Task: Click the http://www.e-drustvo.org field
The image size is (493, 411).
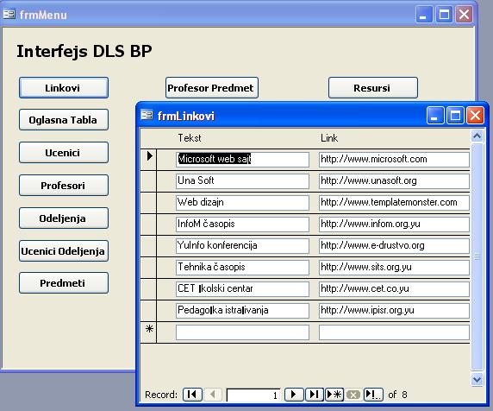Action: [394, 246]
